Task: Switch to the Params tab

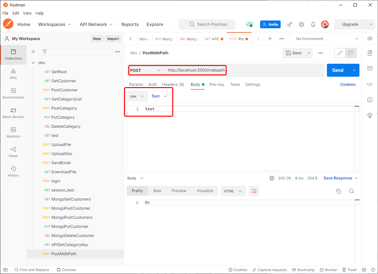Action: pyautogui.click(x=136, y=85)
